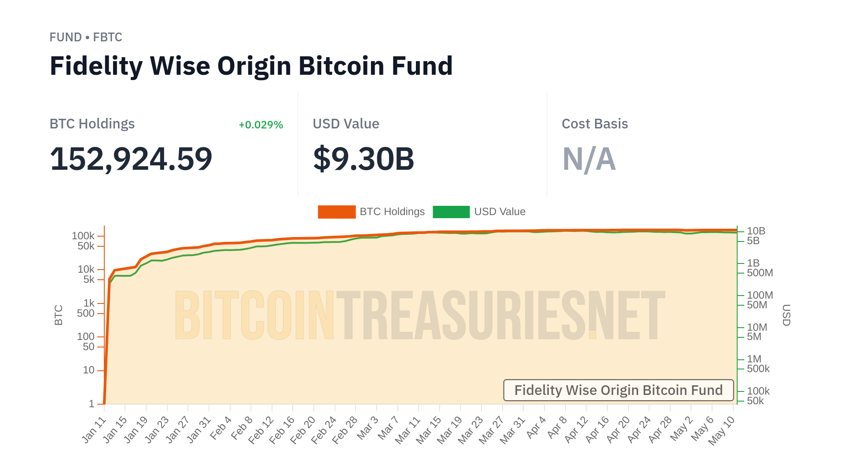Select the 152,924.59 BTC holdings figure
This screenshot has width=845, height=475.
coord(131,159)
